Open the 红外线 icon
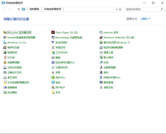This screenshot has height=134, width=166. [x=5, y=58]
